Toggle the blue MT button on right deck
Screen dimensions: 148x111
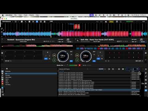click(x=94, y=61)
